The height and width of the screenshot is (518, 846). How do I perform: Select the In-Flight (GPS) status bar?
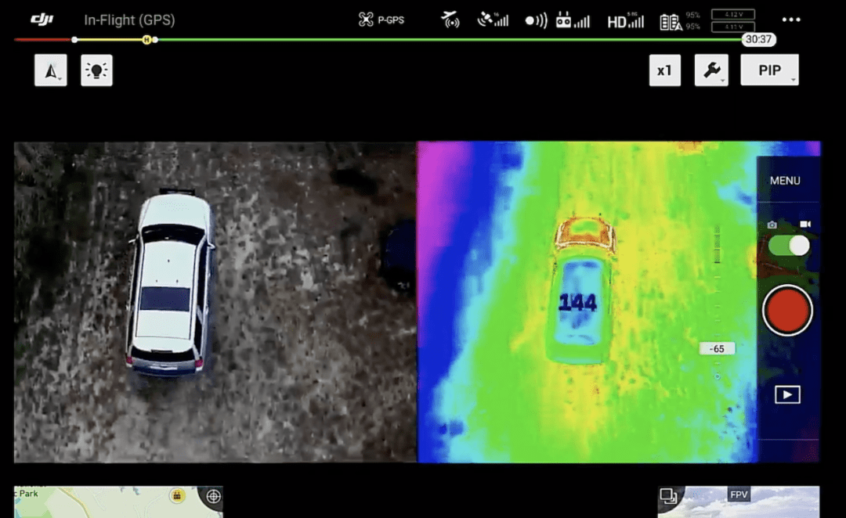[129, 20]
